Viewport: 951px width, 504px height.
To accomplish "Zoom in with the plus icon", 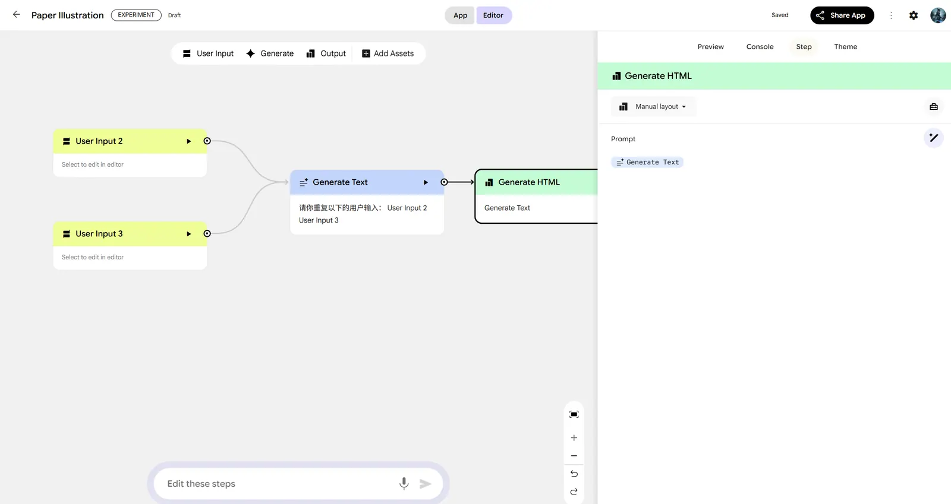I will tap(574, 438).
